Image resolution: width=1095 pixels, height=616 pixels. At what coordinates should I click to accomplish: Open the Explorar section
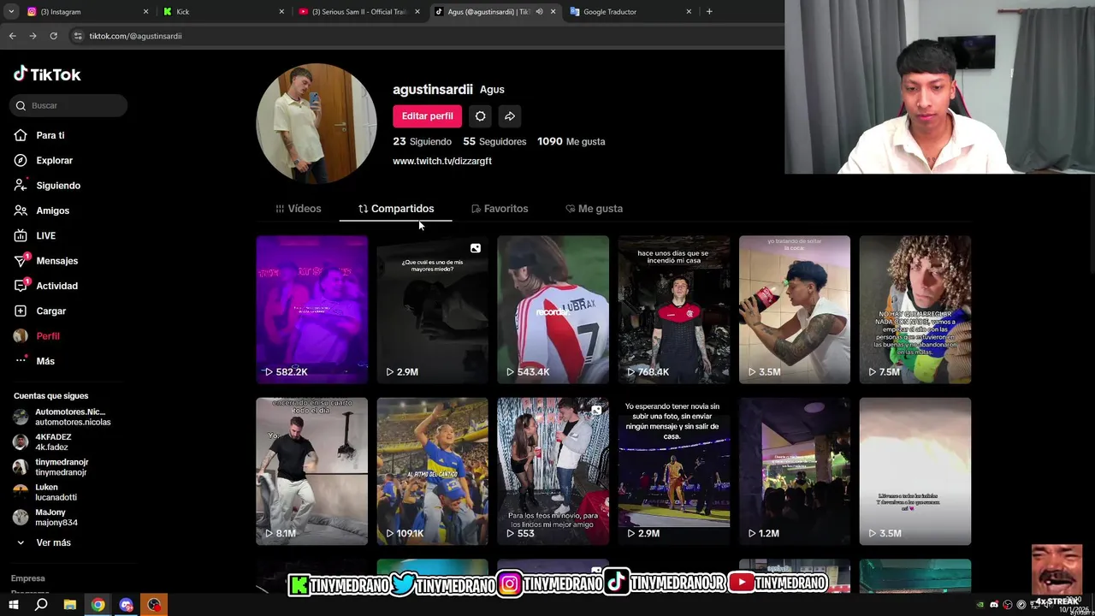[x=43, y=160]
